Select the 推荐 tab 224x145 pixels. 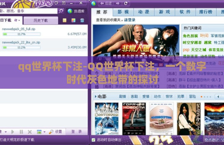[102, 12]
